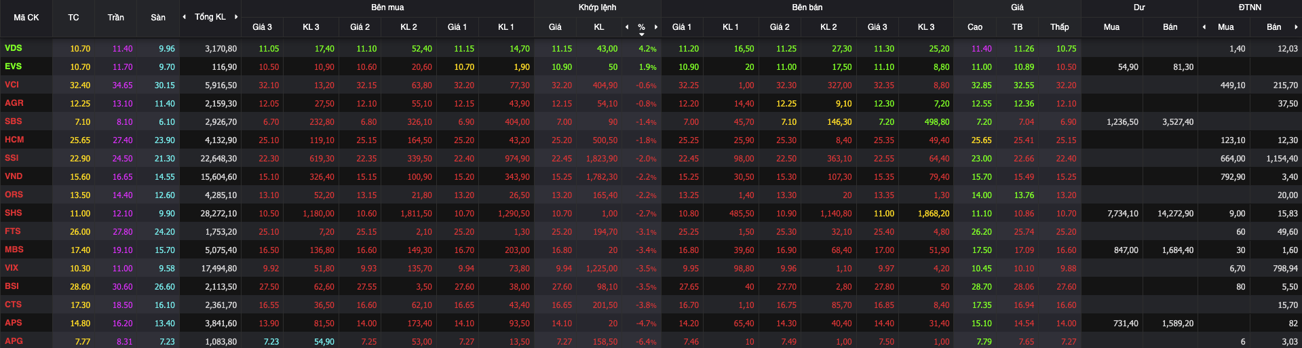Screen dimensions: 1302x348
Task: Click the Thấp column header
Action: [1060, 27]
